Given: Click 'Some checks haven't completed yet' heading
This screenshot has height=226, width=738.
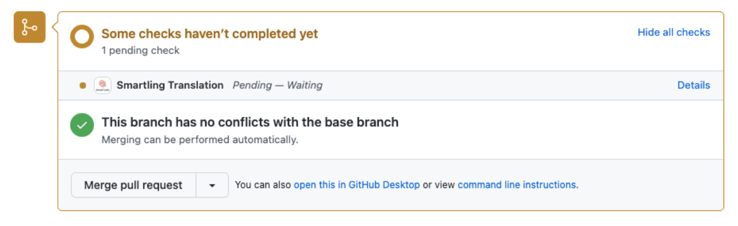Looking at the screenshot, I should click(x=209, y=34).
